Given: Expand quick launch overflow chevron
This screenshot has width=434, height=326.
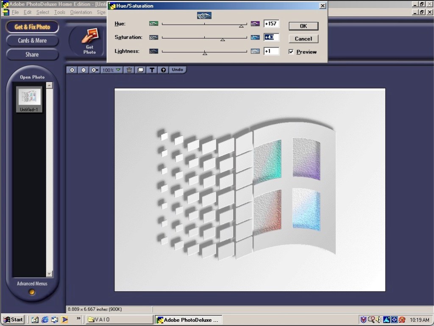Looking at the screenshot, I should click(78, 318).
